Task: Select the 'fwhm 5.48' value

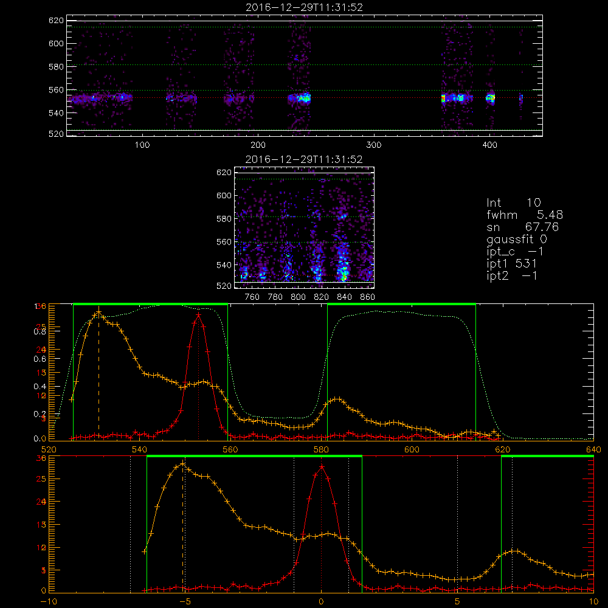Action: 525,215
